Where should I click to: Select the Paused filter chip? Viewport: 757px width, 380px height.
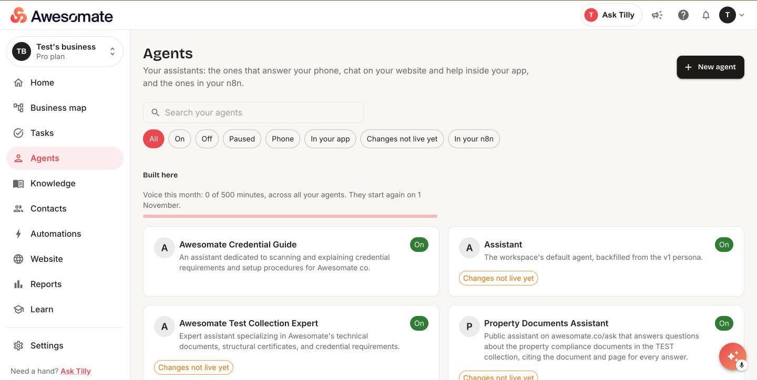[x=242, y=139]
